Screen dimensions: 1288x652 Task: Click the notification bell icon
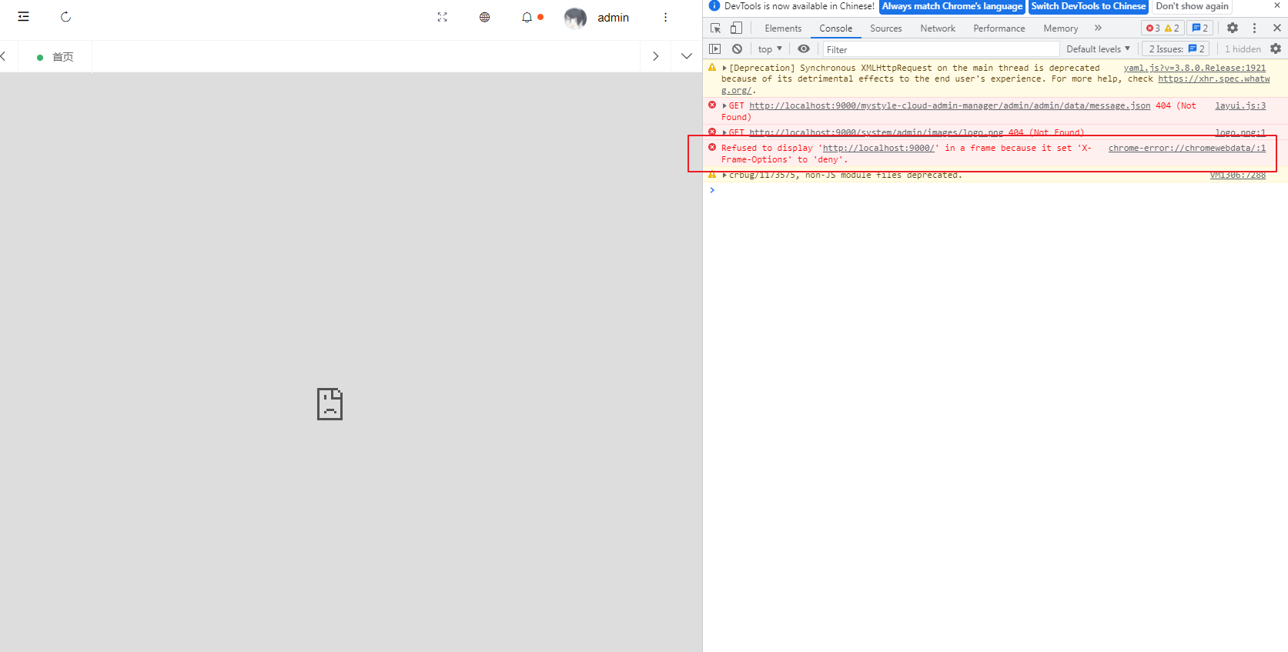[527, 18]
